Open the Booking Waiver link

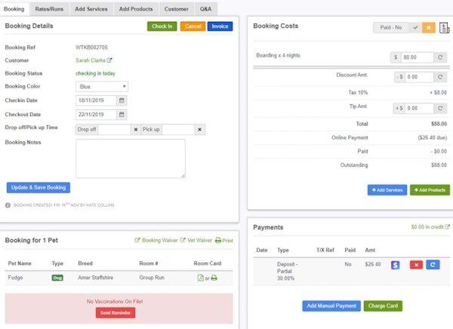[x=156, y=240]
